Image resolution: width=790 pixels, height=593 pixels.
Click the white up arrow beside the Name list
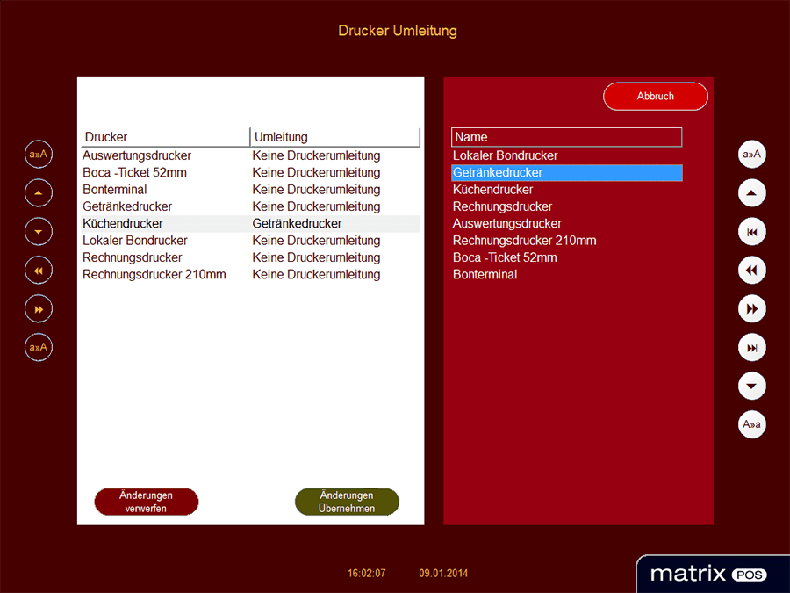[x=752, y=193]
